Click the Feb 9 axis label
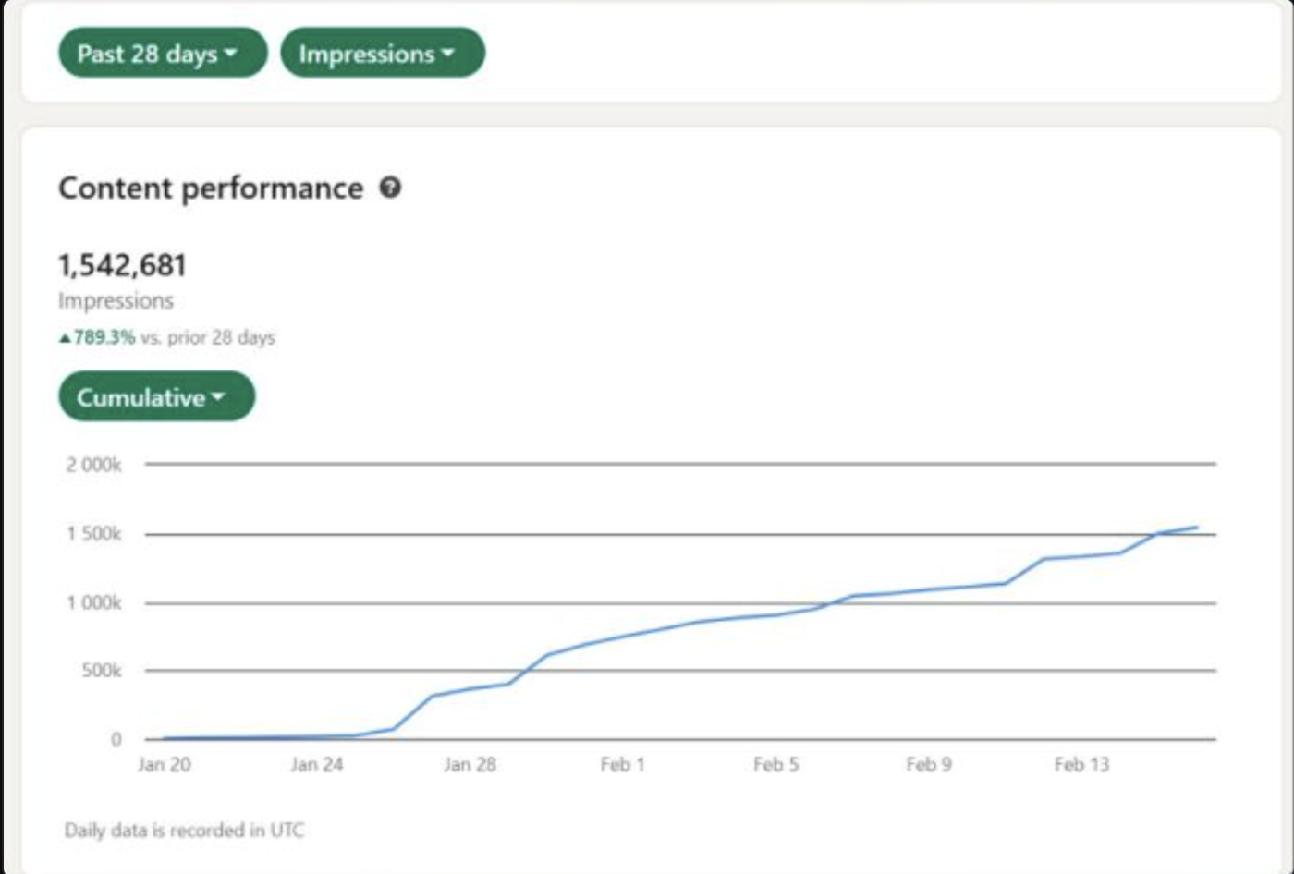The image size is (1294, 874). tap(928, 765)
